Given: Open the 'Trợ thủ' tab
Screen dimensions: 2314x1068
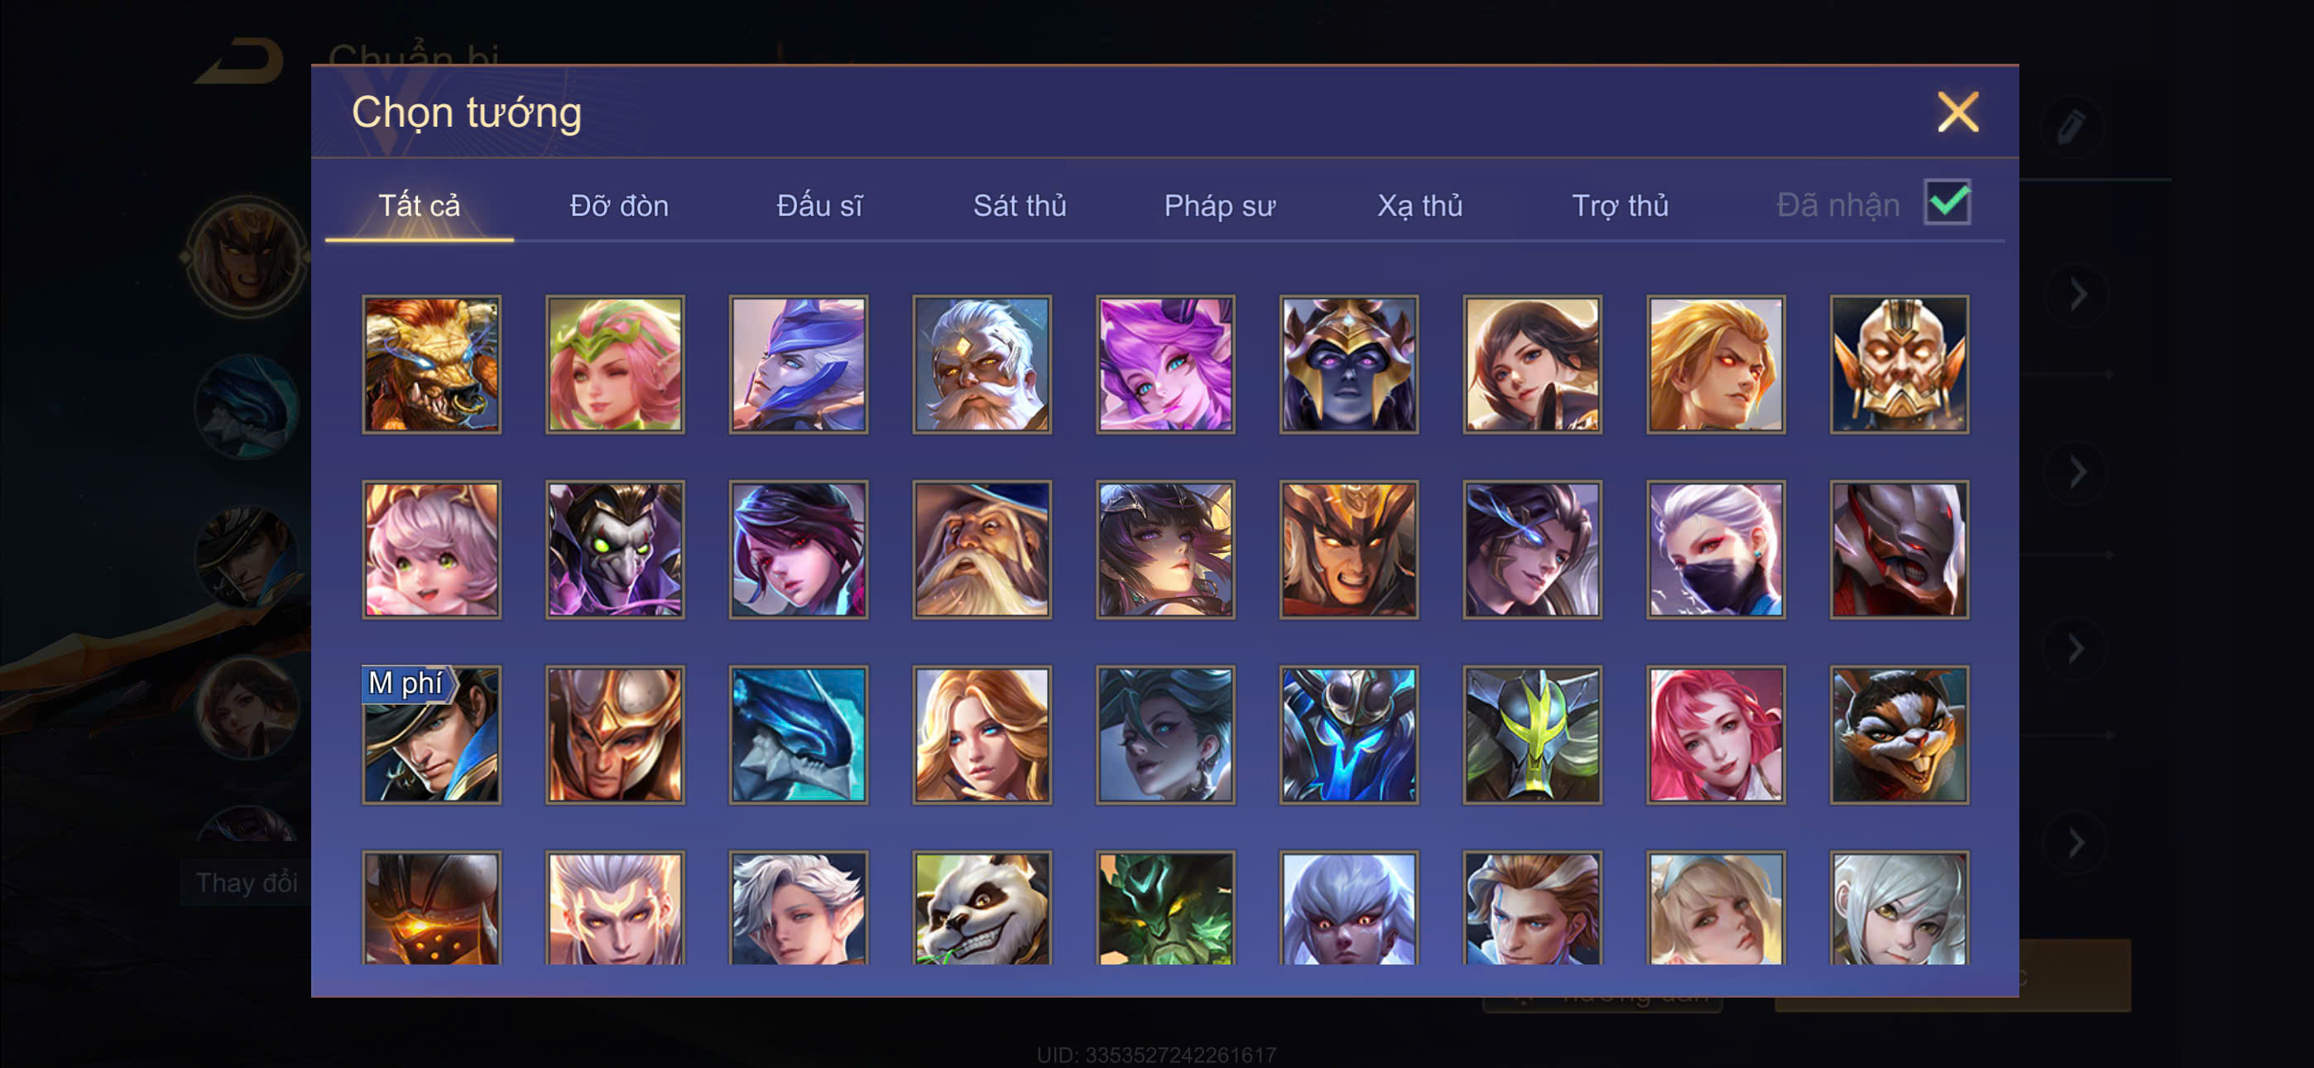Looking at the screenshot, I should (1620, 206).
